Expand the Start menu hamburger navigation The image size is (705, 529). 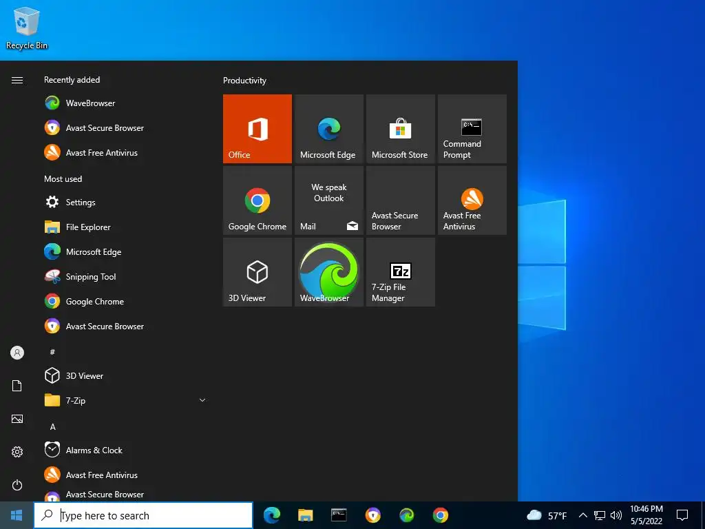(17, 80)
